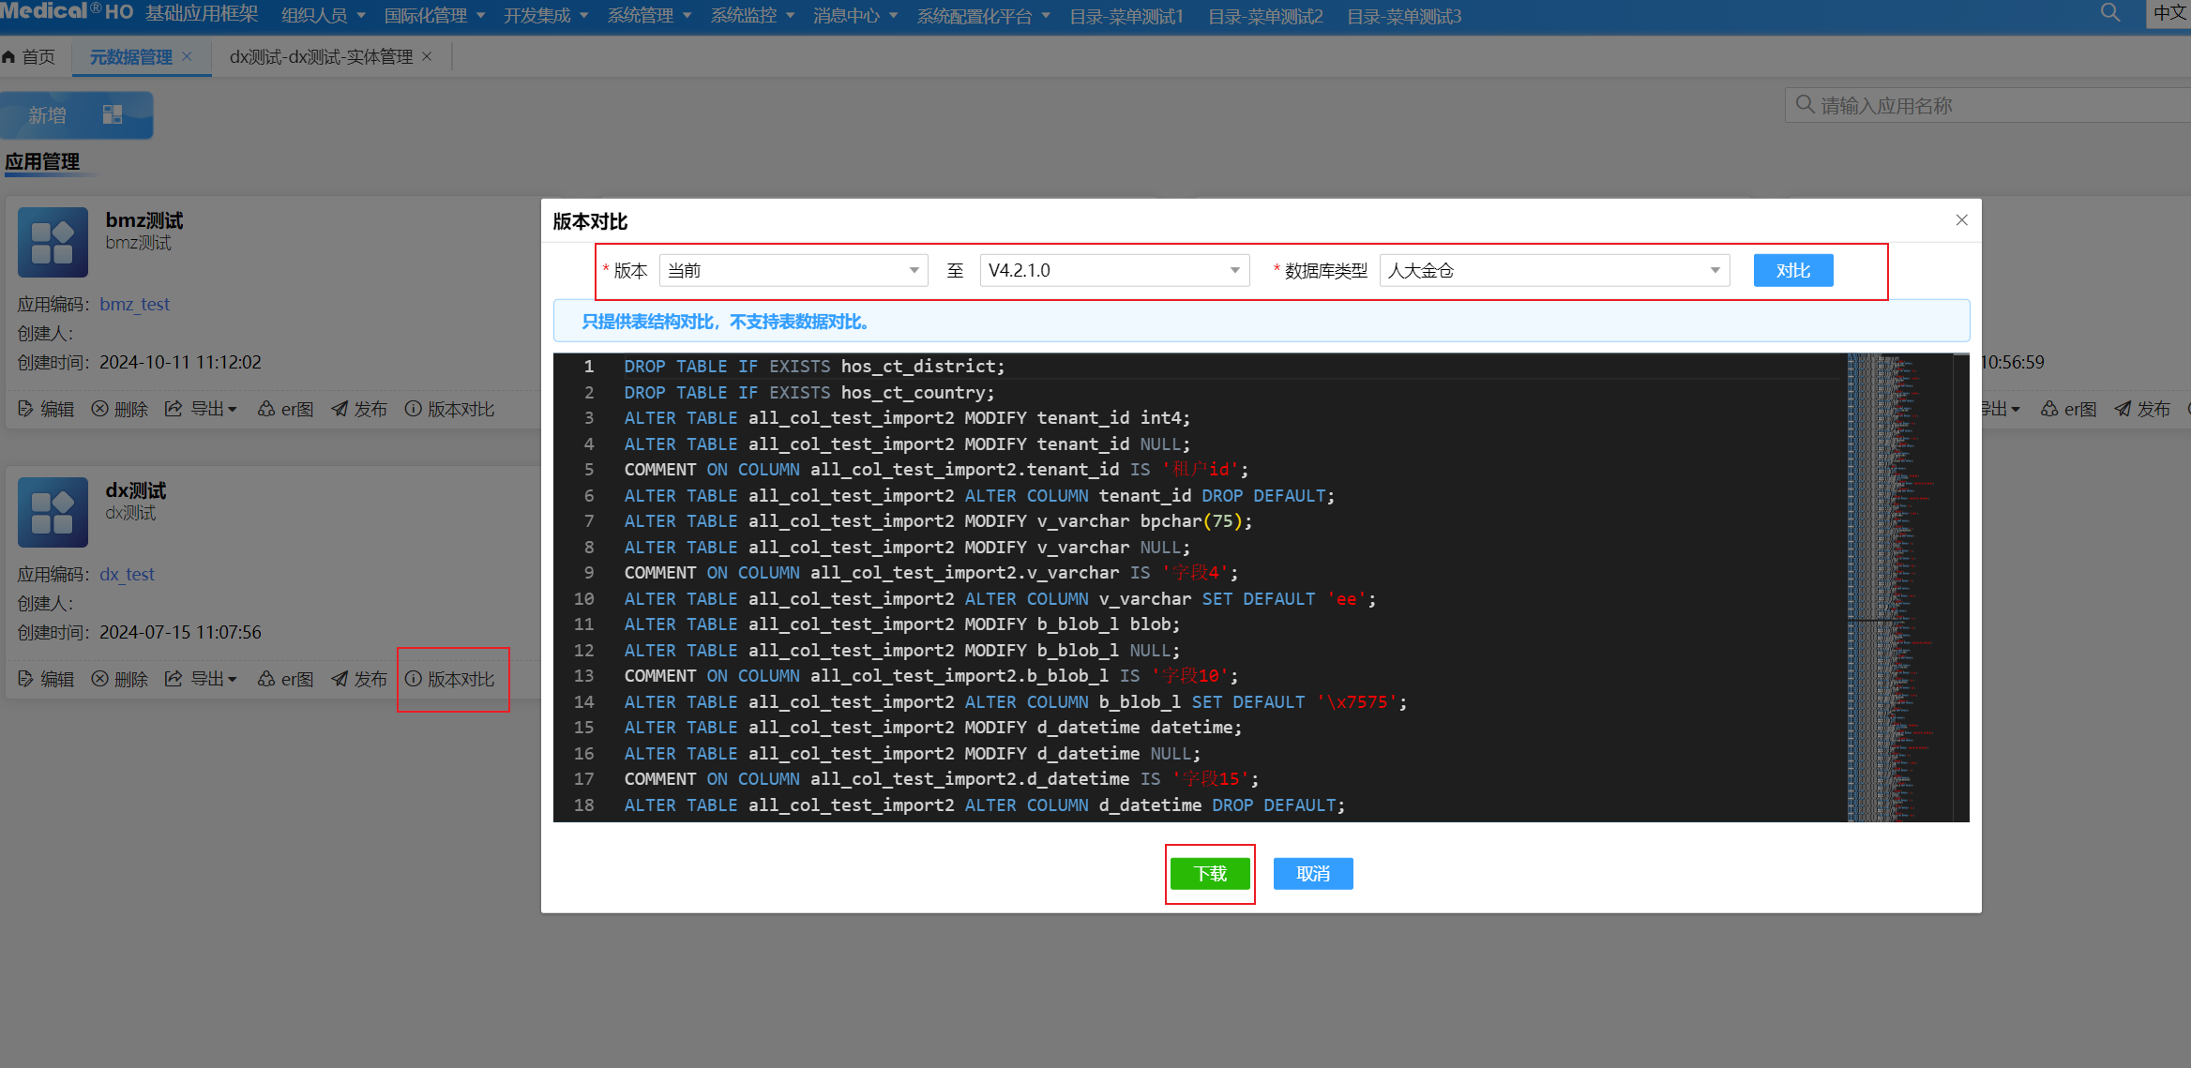Open 导出 dropdown for bmz测试 app
The image size is (2191, 1068).
tap(201, 409)
